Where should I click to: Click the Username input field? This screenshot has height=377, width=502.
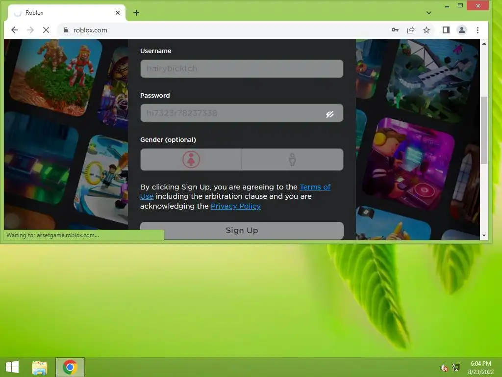click(242, 69)
